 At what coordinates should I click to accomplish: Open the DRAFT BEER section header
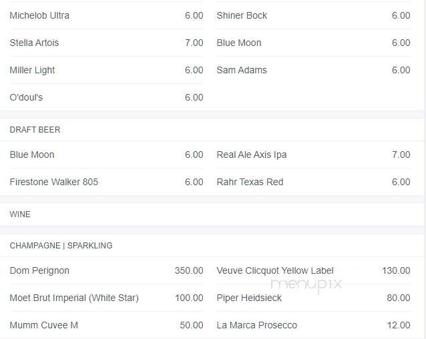(x=35, y=130)
